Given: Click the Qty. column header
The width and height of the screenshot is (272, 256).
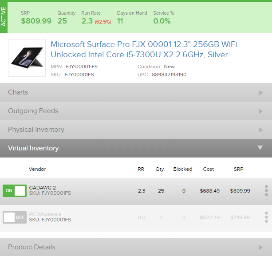Looking at the screenshot, I should click(160, 169).
